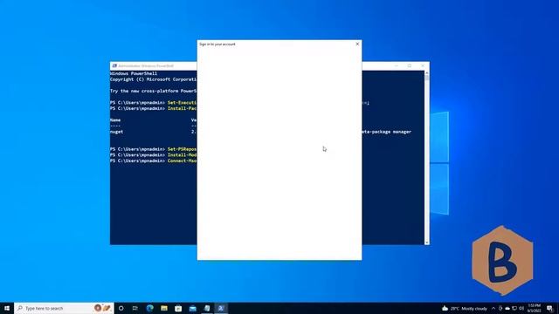Open Cortana from the taskbar

point(121,308)
